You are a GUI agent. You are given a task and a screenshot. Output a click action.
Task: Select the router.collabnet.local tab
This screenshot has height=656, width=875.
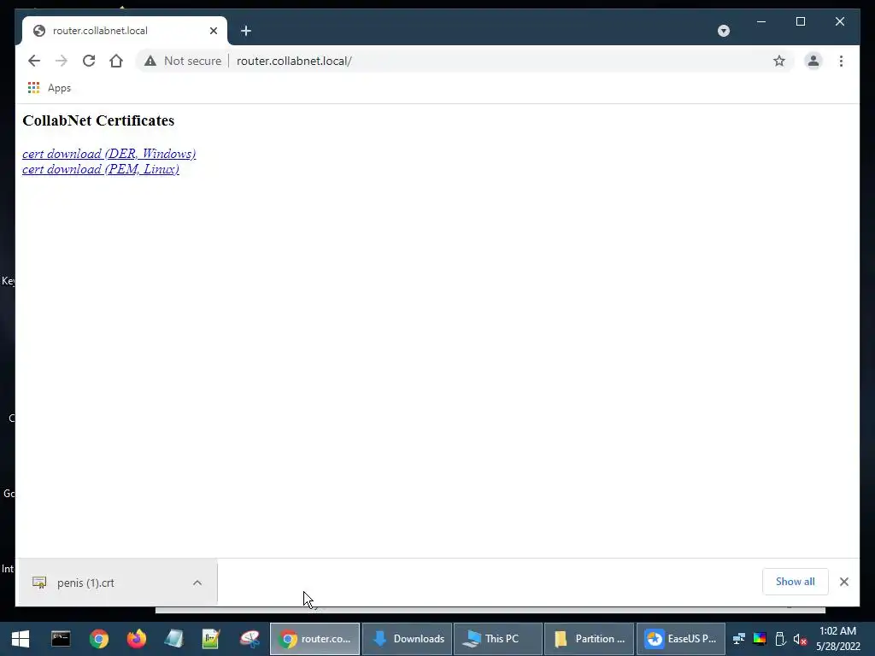125,31
